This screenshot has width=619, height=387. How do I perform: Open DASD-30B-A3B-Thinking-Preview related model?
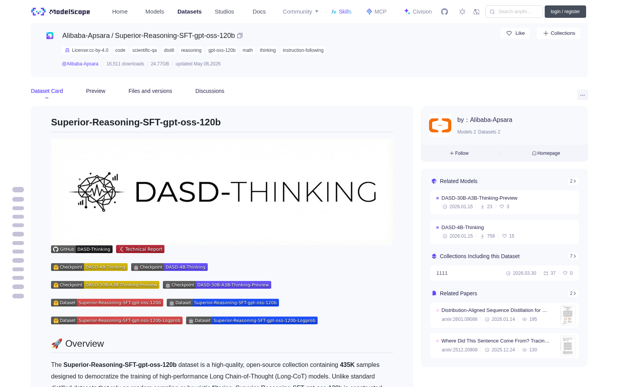coord(504,202)
